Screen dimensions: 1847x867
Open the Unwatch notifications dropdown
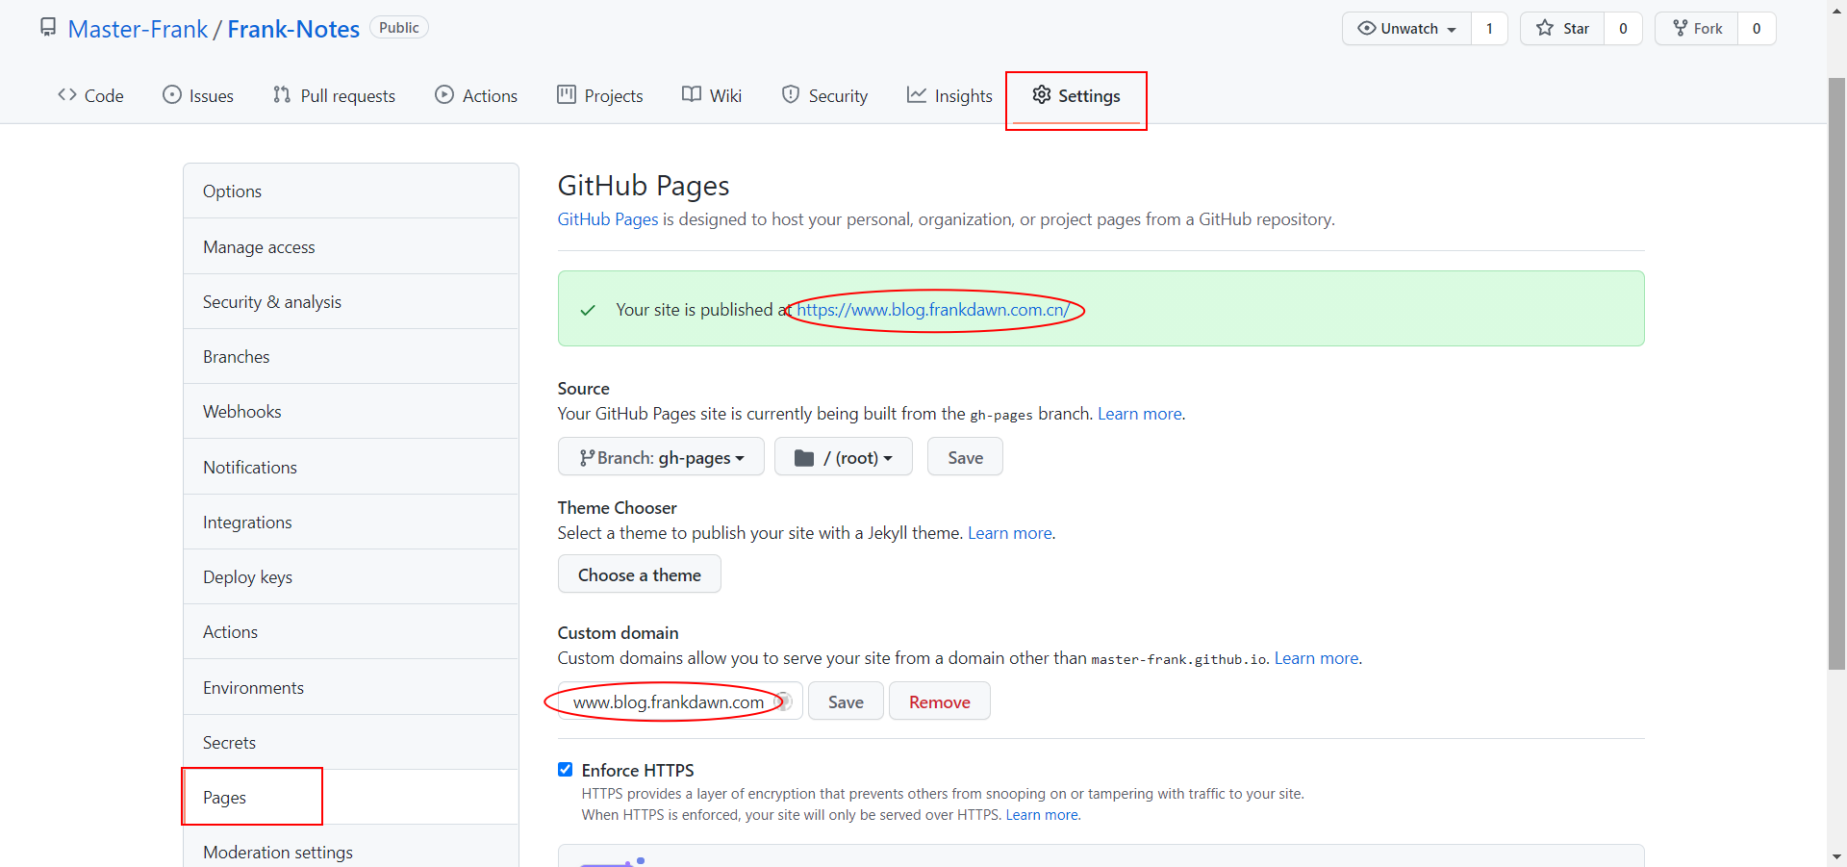tap(1406, 28)
